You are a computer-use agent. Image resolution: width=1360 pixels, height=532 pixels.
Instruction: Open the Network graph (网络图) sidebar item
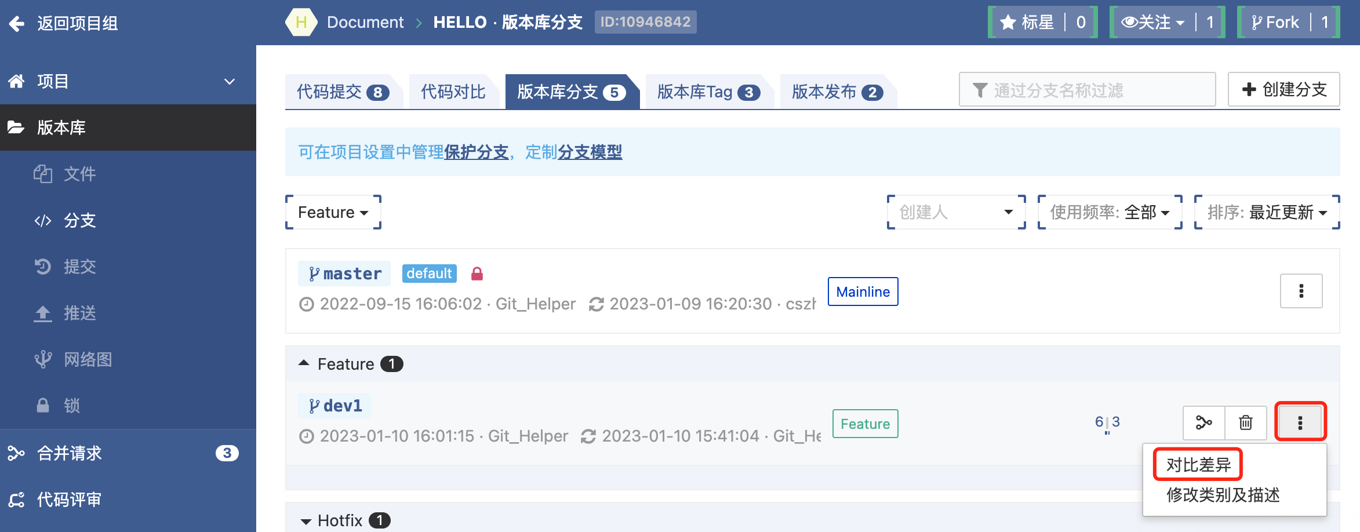tap(87, 359)
